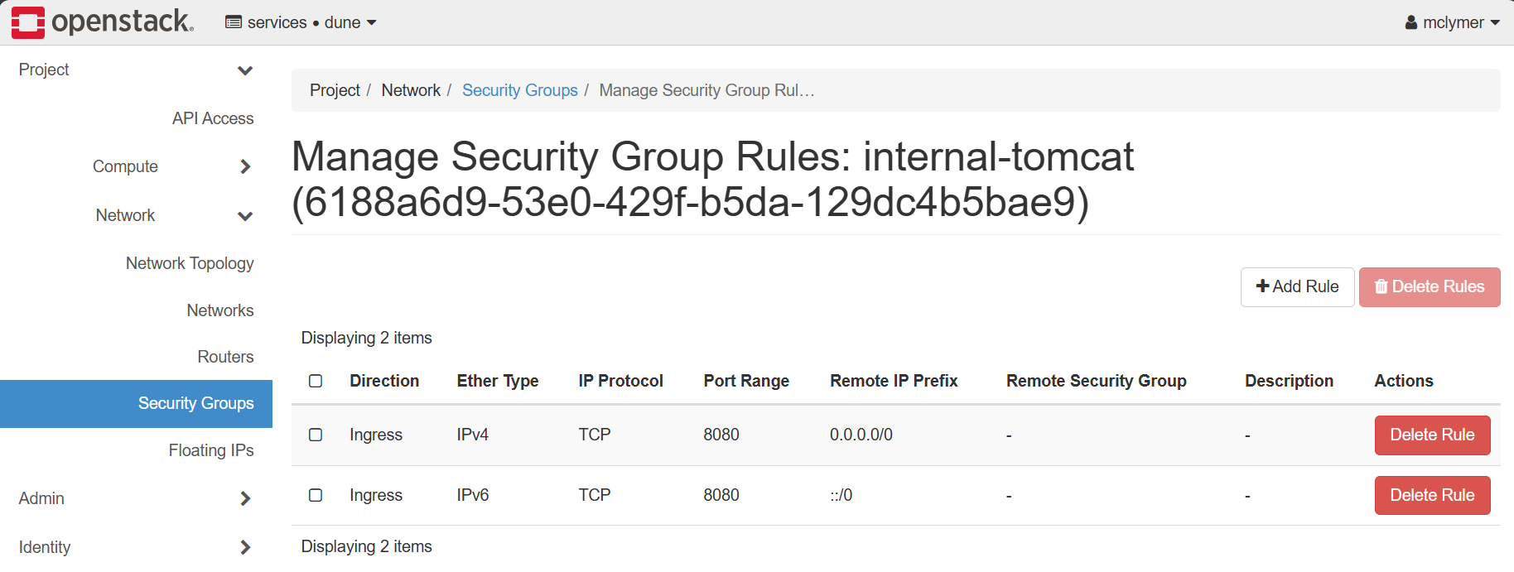Image resolution: width=1514 pixels, height=572 pixels.
Task: Click the Security Groups breadcrumb link
Action: tap(520, 90)
